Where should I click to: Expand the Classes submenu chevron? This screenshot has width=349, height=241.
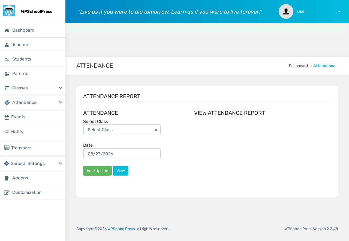coord(61,88)
